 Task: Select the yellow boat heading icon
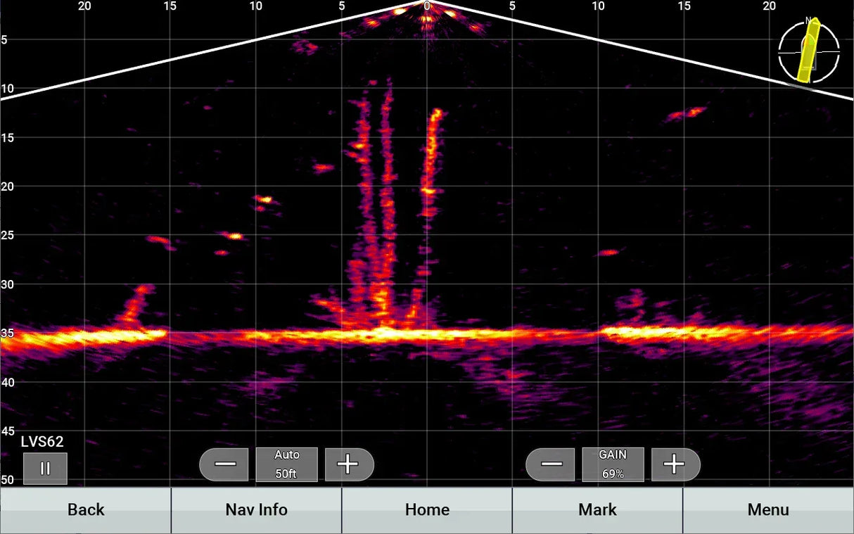click(809, 51)
